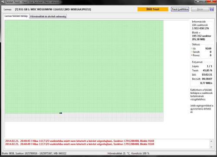
Task: Click the 195 352 szektor block size
Action: (201, 36)
